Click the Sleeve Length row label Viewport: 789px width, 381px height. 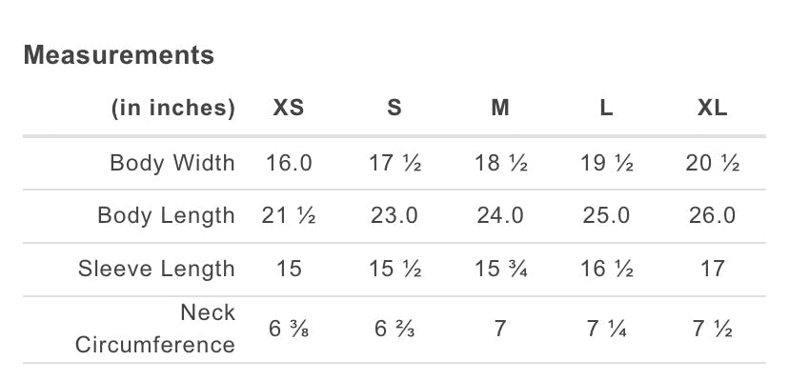156,269
